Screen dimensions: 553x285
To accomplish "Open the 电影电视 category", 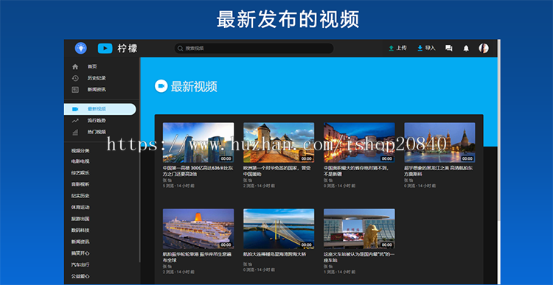I will click(x=80, y=161).
